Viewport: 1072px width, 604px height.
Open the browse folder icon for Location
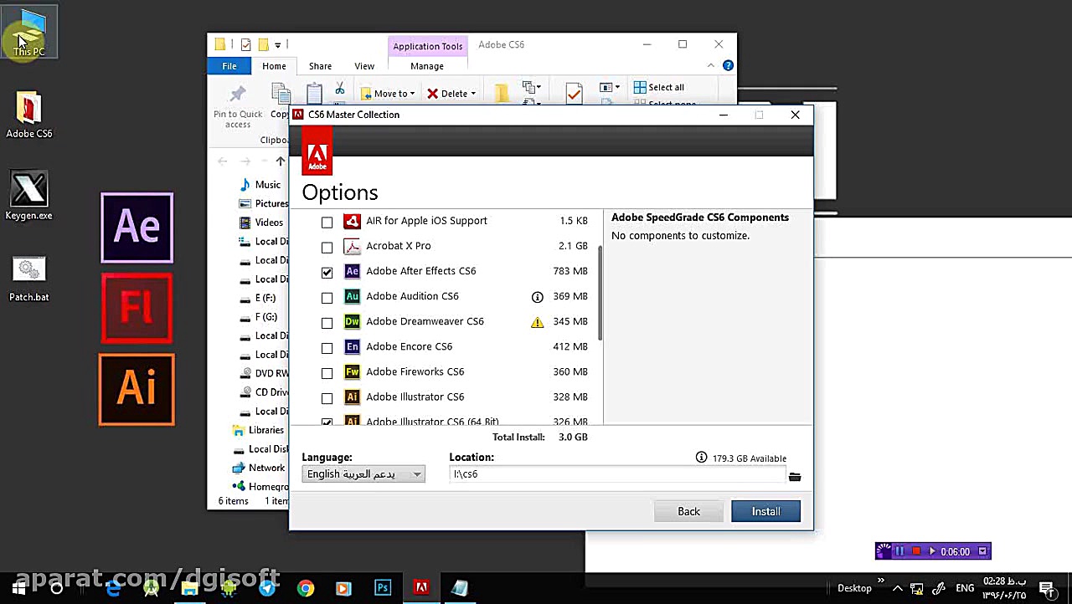(x=795, y=477)
